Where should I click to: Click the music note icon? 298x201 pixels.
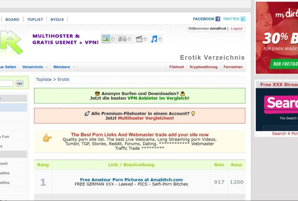[154, 39]
